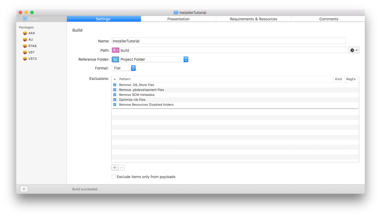The width and height of the screenshot is (381, 217).
Task: Open the pink R path type dropdown
Action: [115, 50]
